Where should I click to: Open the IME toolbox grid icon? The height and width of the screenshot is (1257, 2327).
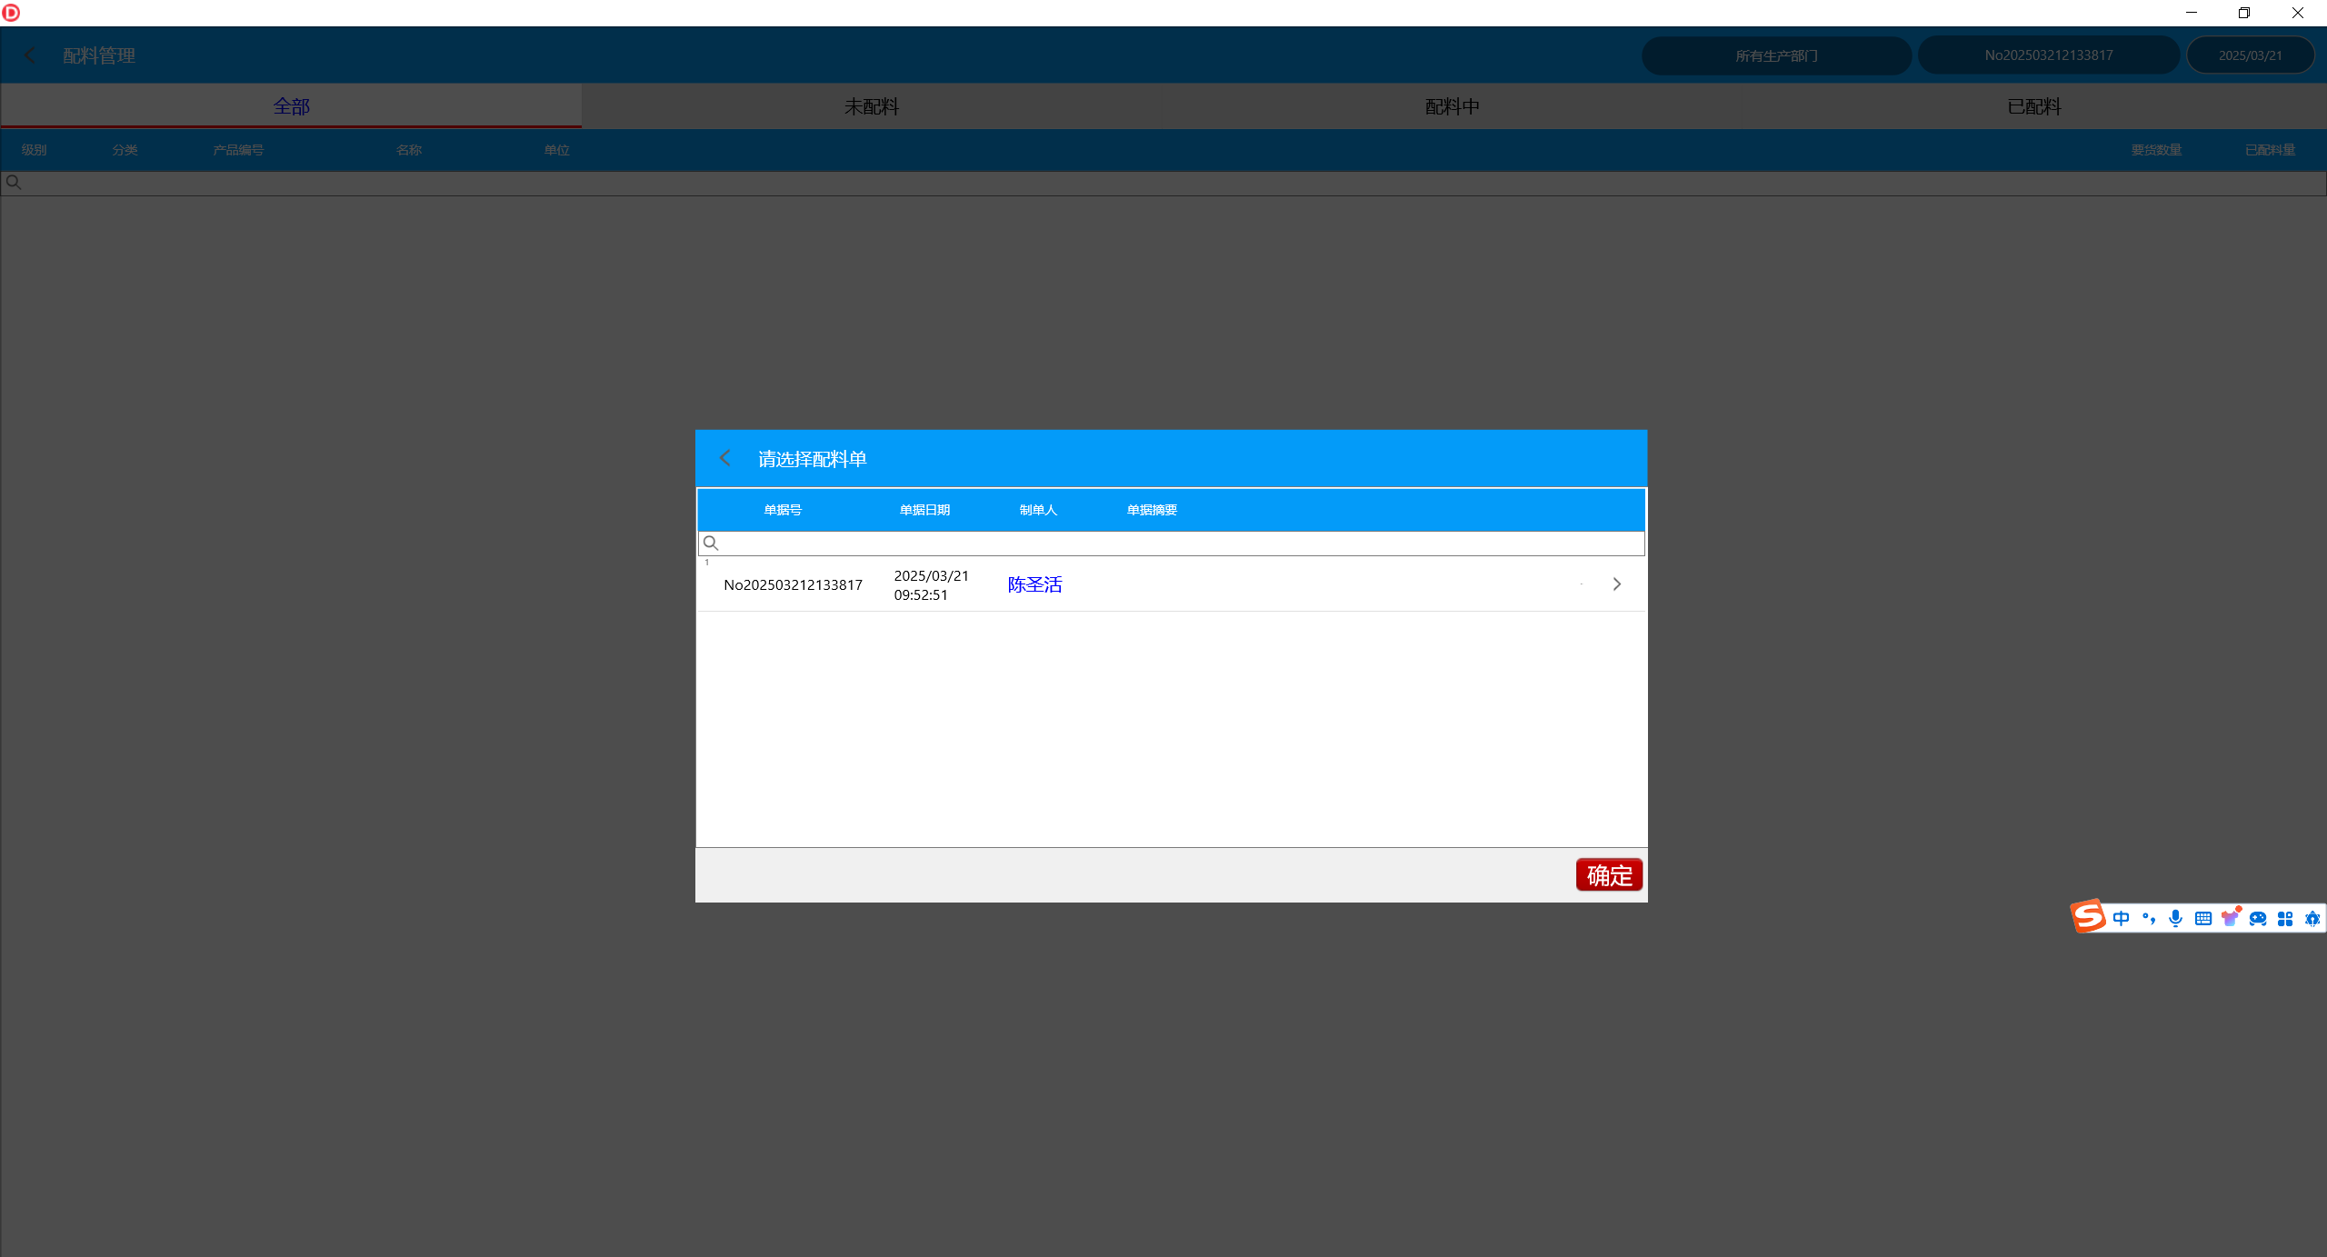click(2285, 918)
